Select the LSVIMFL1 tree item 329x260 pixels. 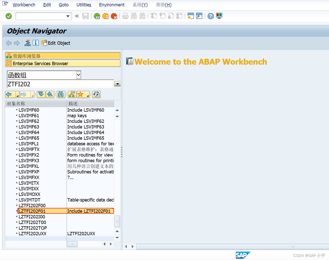pos(29,144)
